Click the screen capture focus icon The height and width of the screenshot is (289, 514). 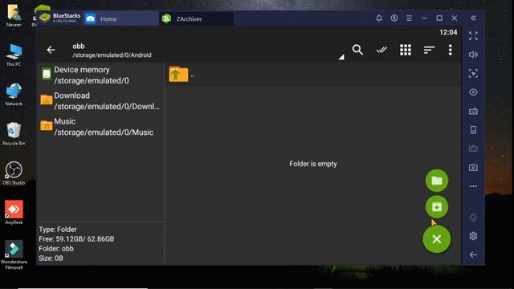pos(473,73)
